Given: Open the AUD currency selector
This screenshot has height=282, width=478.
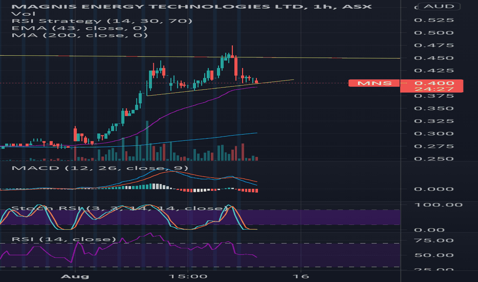Looking at the screenshot, I should (x=439, y=6).
